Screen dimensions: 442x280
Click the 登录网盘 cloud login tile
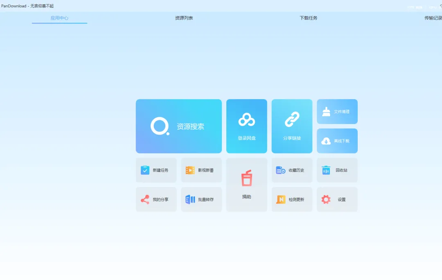tap(247, 126)
